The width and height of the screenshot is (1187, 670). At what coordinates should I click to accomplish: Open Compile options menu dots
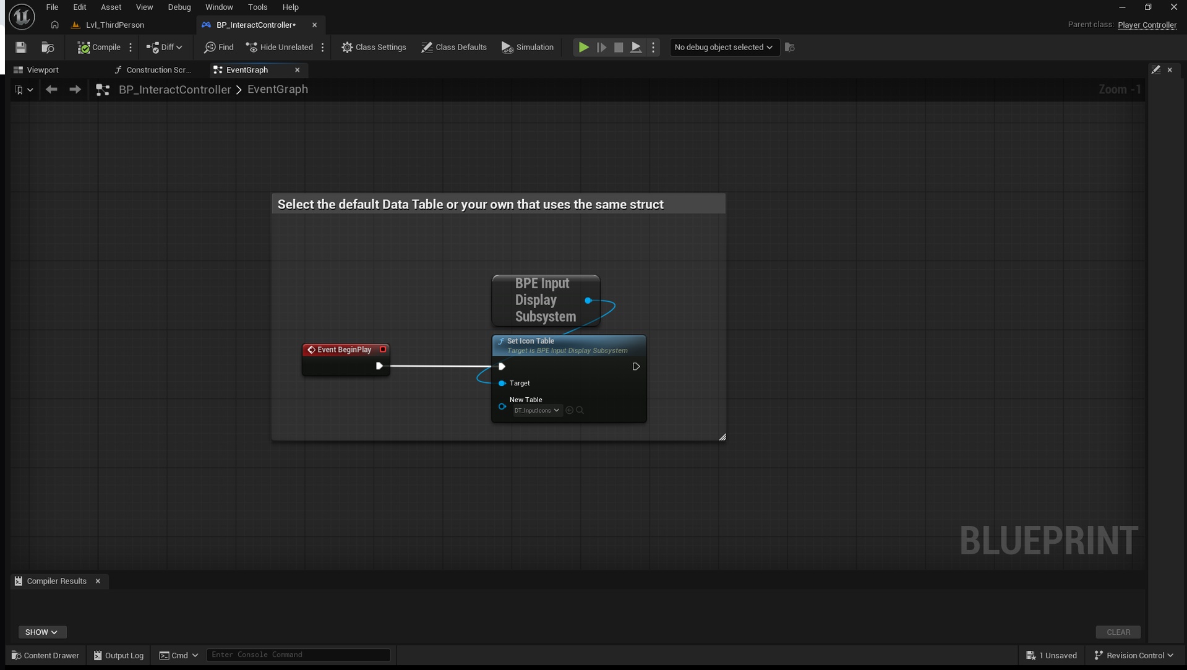[x=131, y=47]
